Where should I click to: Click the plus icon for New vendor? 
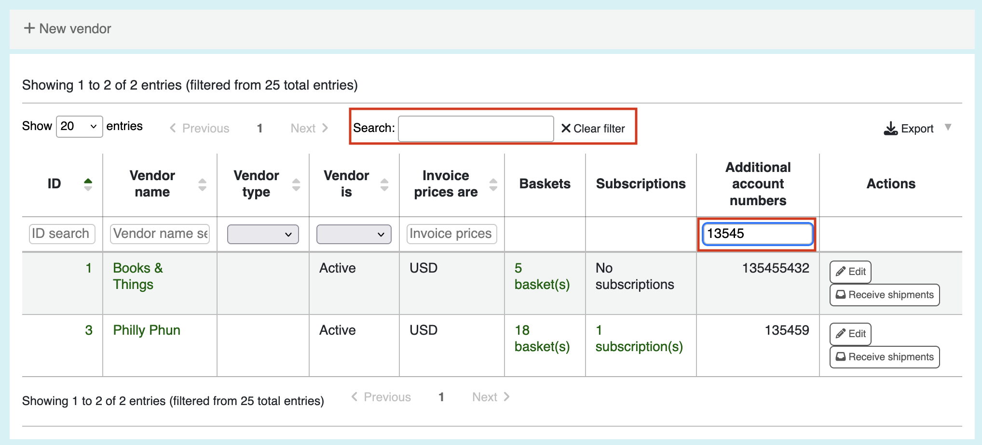[29, 28]
